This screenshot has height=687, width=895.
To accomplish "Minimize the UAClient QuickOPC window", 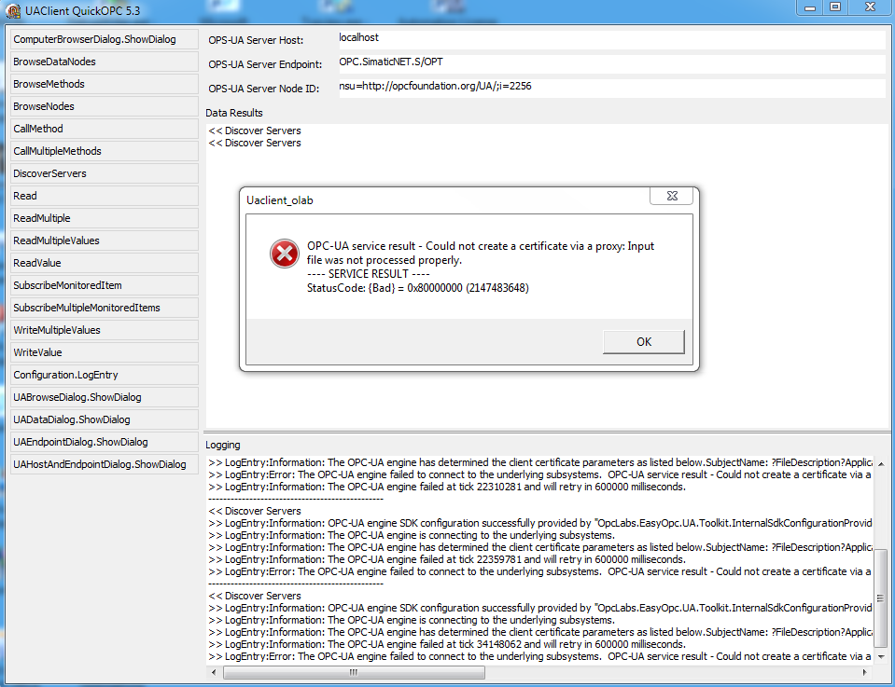I will [809, 7].
